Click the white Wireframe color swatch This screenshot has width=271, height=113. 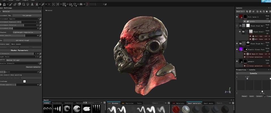pos(25,81)
